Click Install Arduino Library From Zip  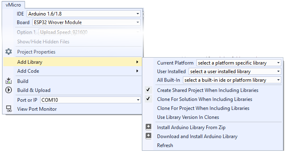click(191, 127)
